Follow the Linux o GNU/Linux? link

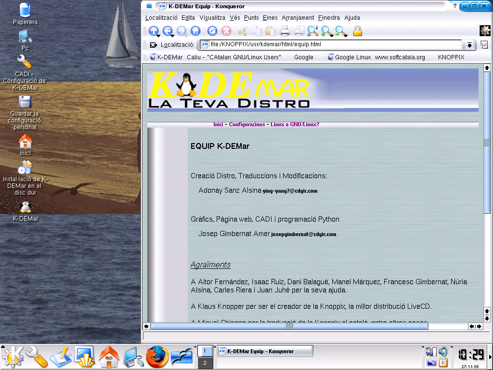[x=295, y=124]
